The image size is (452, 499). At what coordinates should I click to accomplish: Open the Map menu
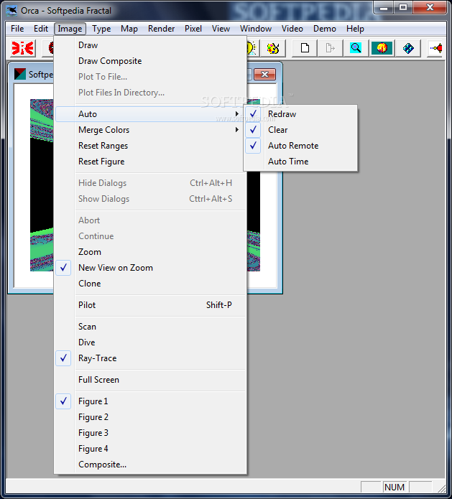pyautogui.click(x=129, y=29)
